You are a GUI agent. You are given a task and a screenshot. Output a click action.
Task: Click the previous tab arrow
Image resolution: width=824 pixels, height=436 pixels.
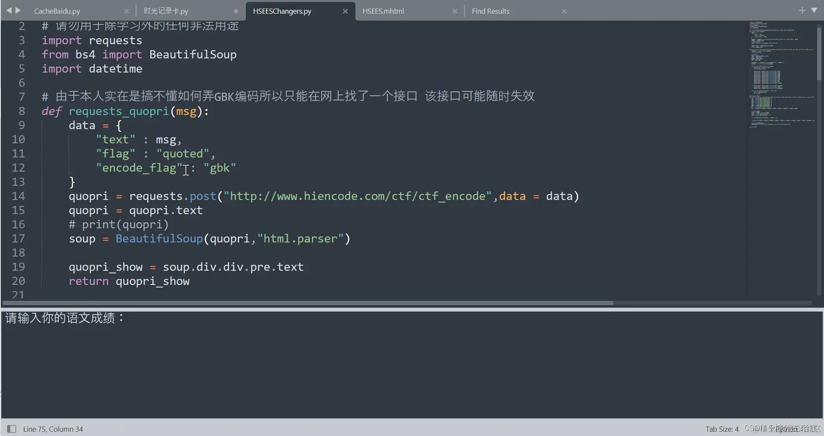[9, 10]
